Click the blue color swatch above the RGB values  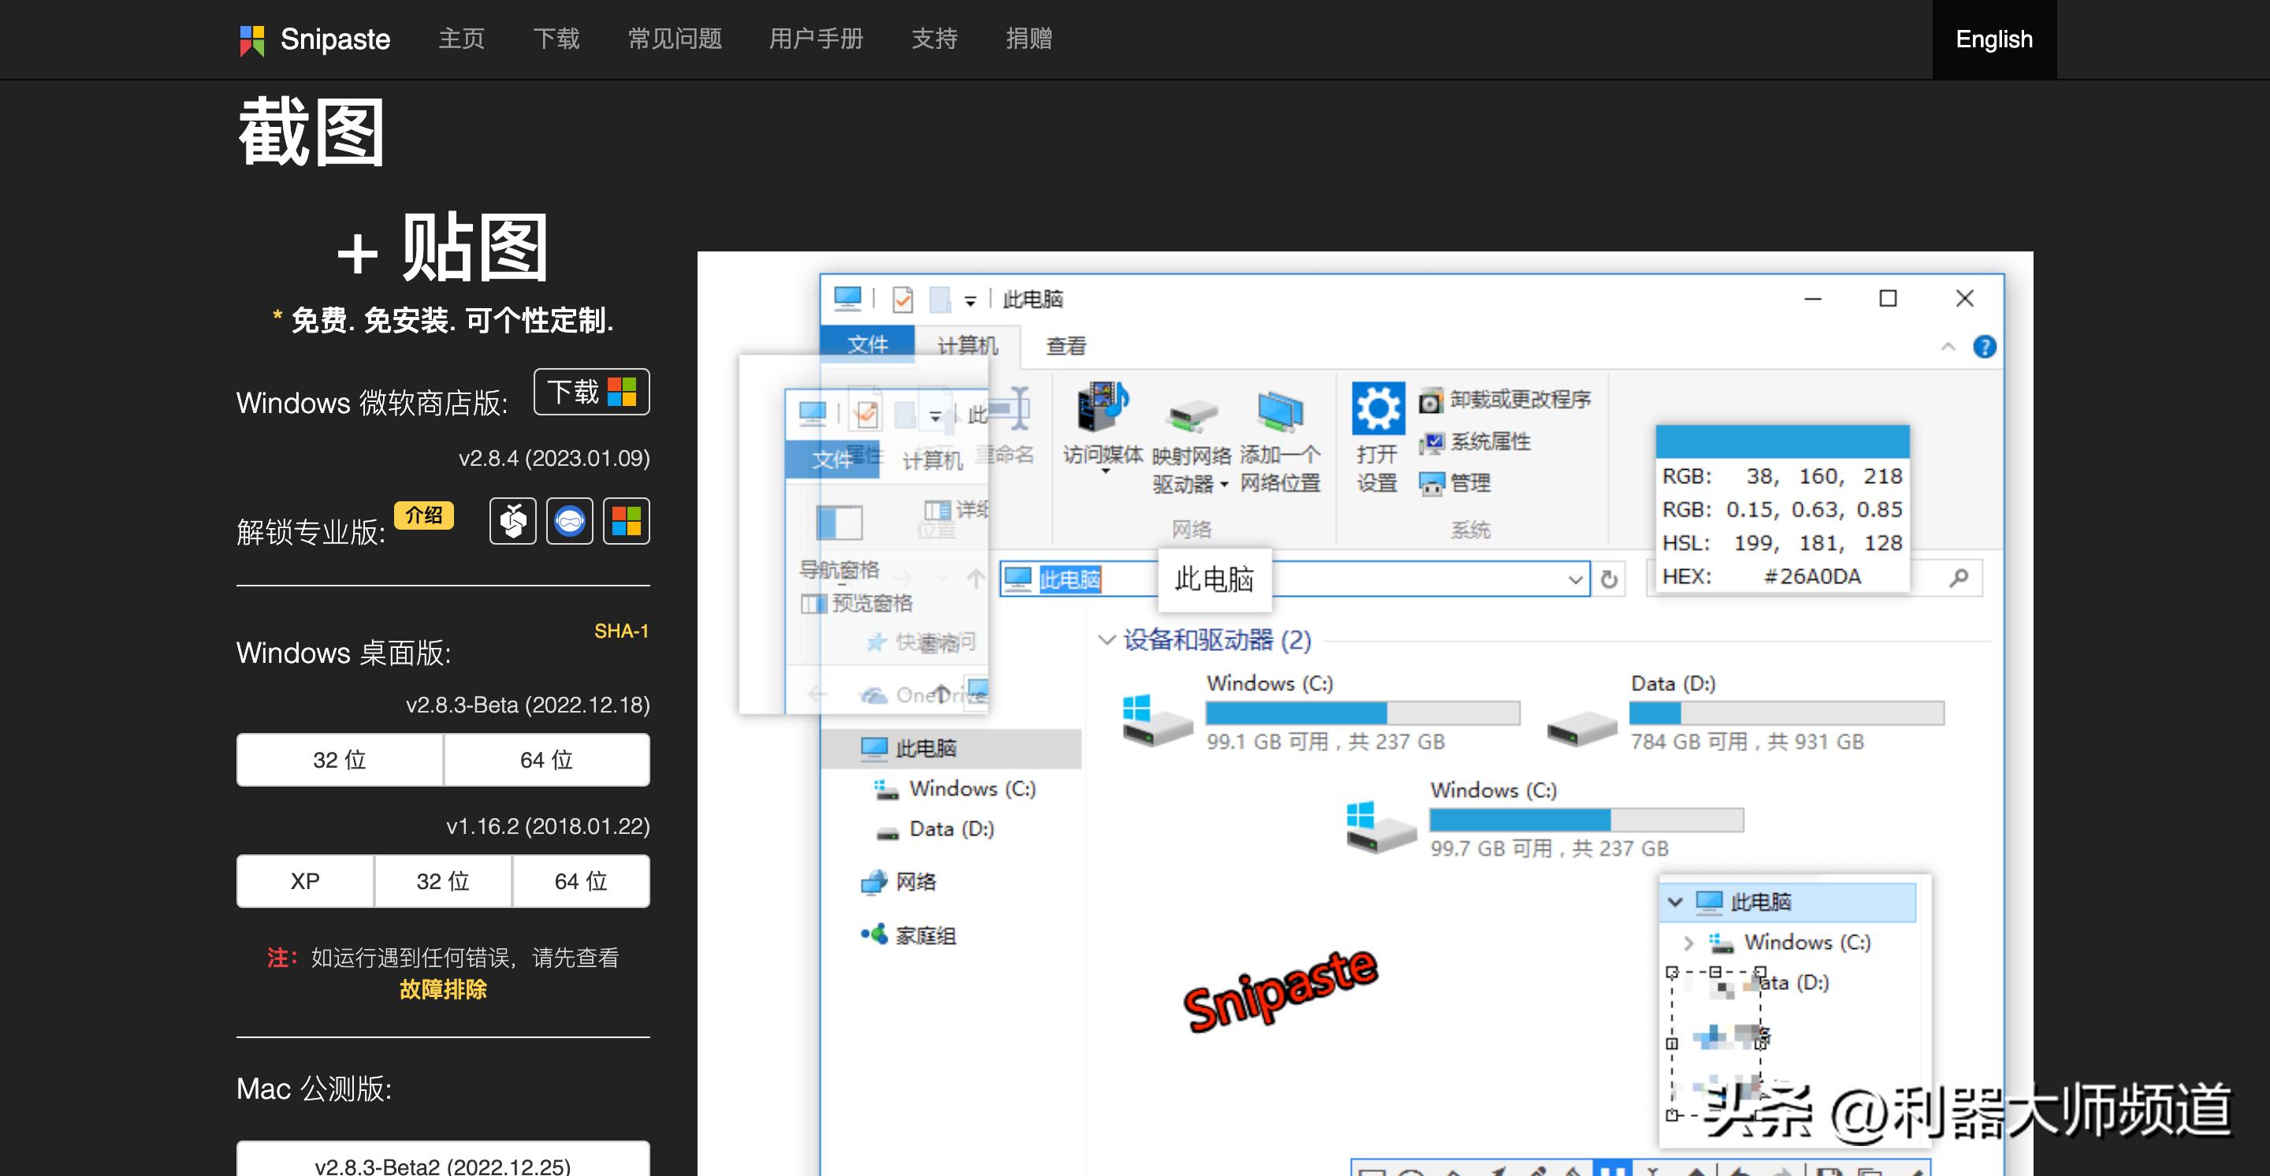tap(1782, 440)
